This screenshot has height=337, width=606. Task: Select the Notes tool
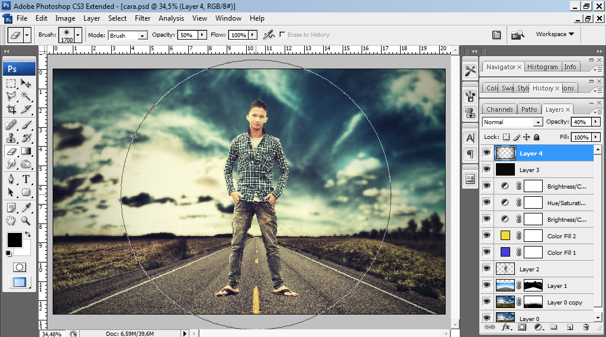coord(11,208)
